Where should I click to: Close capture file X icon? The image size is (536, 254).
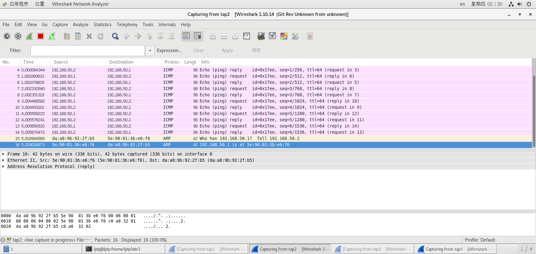tap(89, 36)
